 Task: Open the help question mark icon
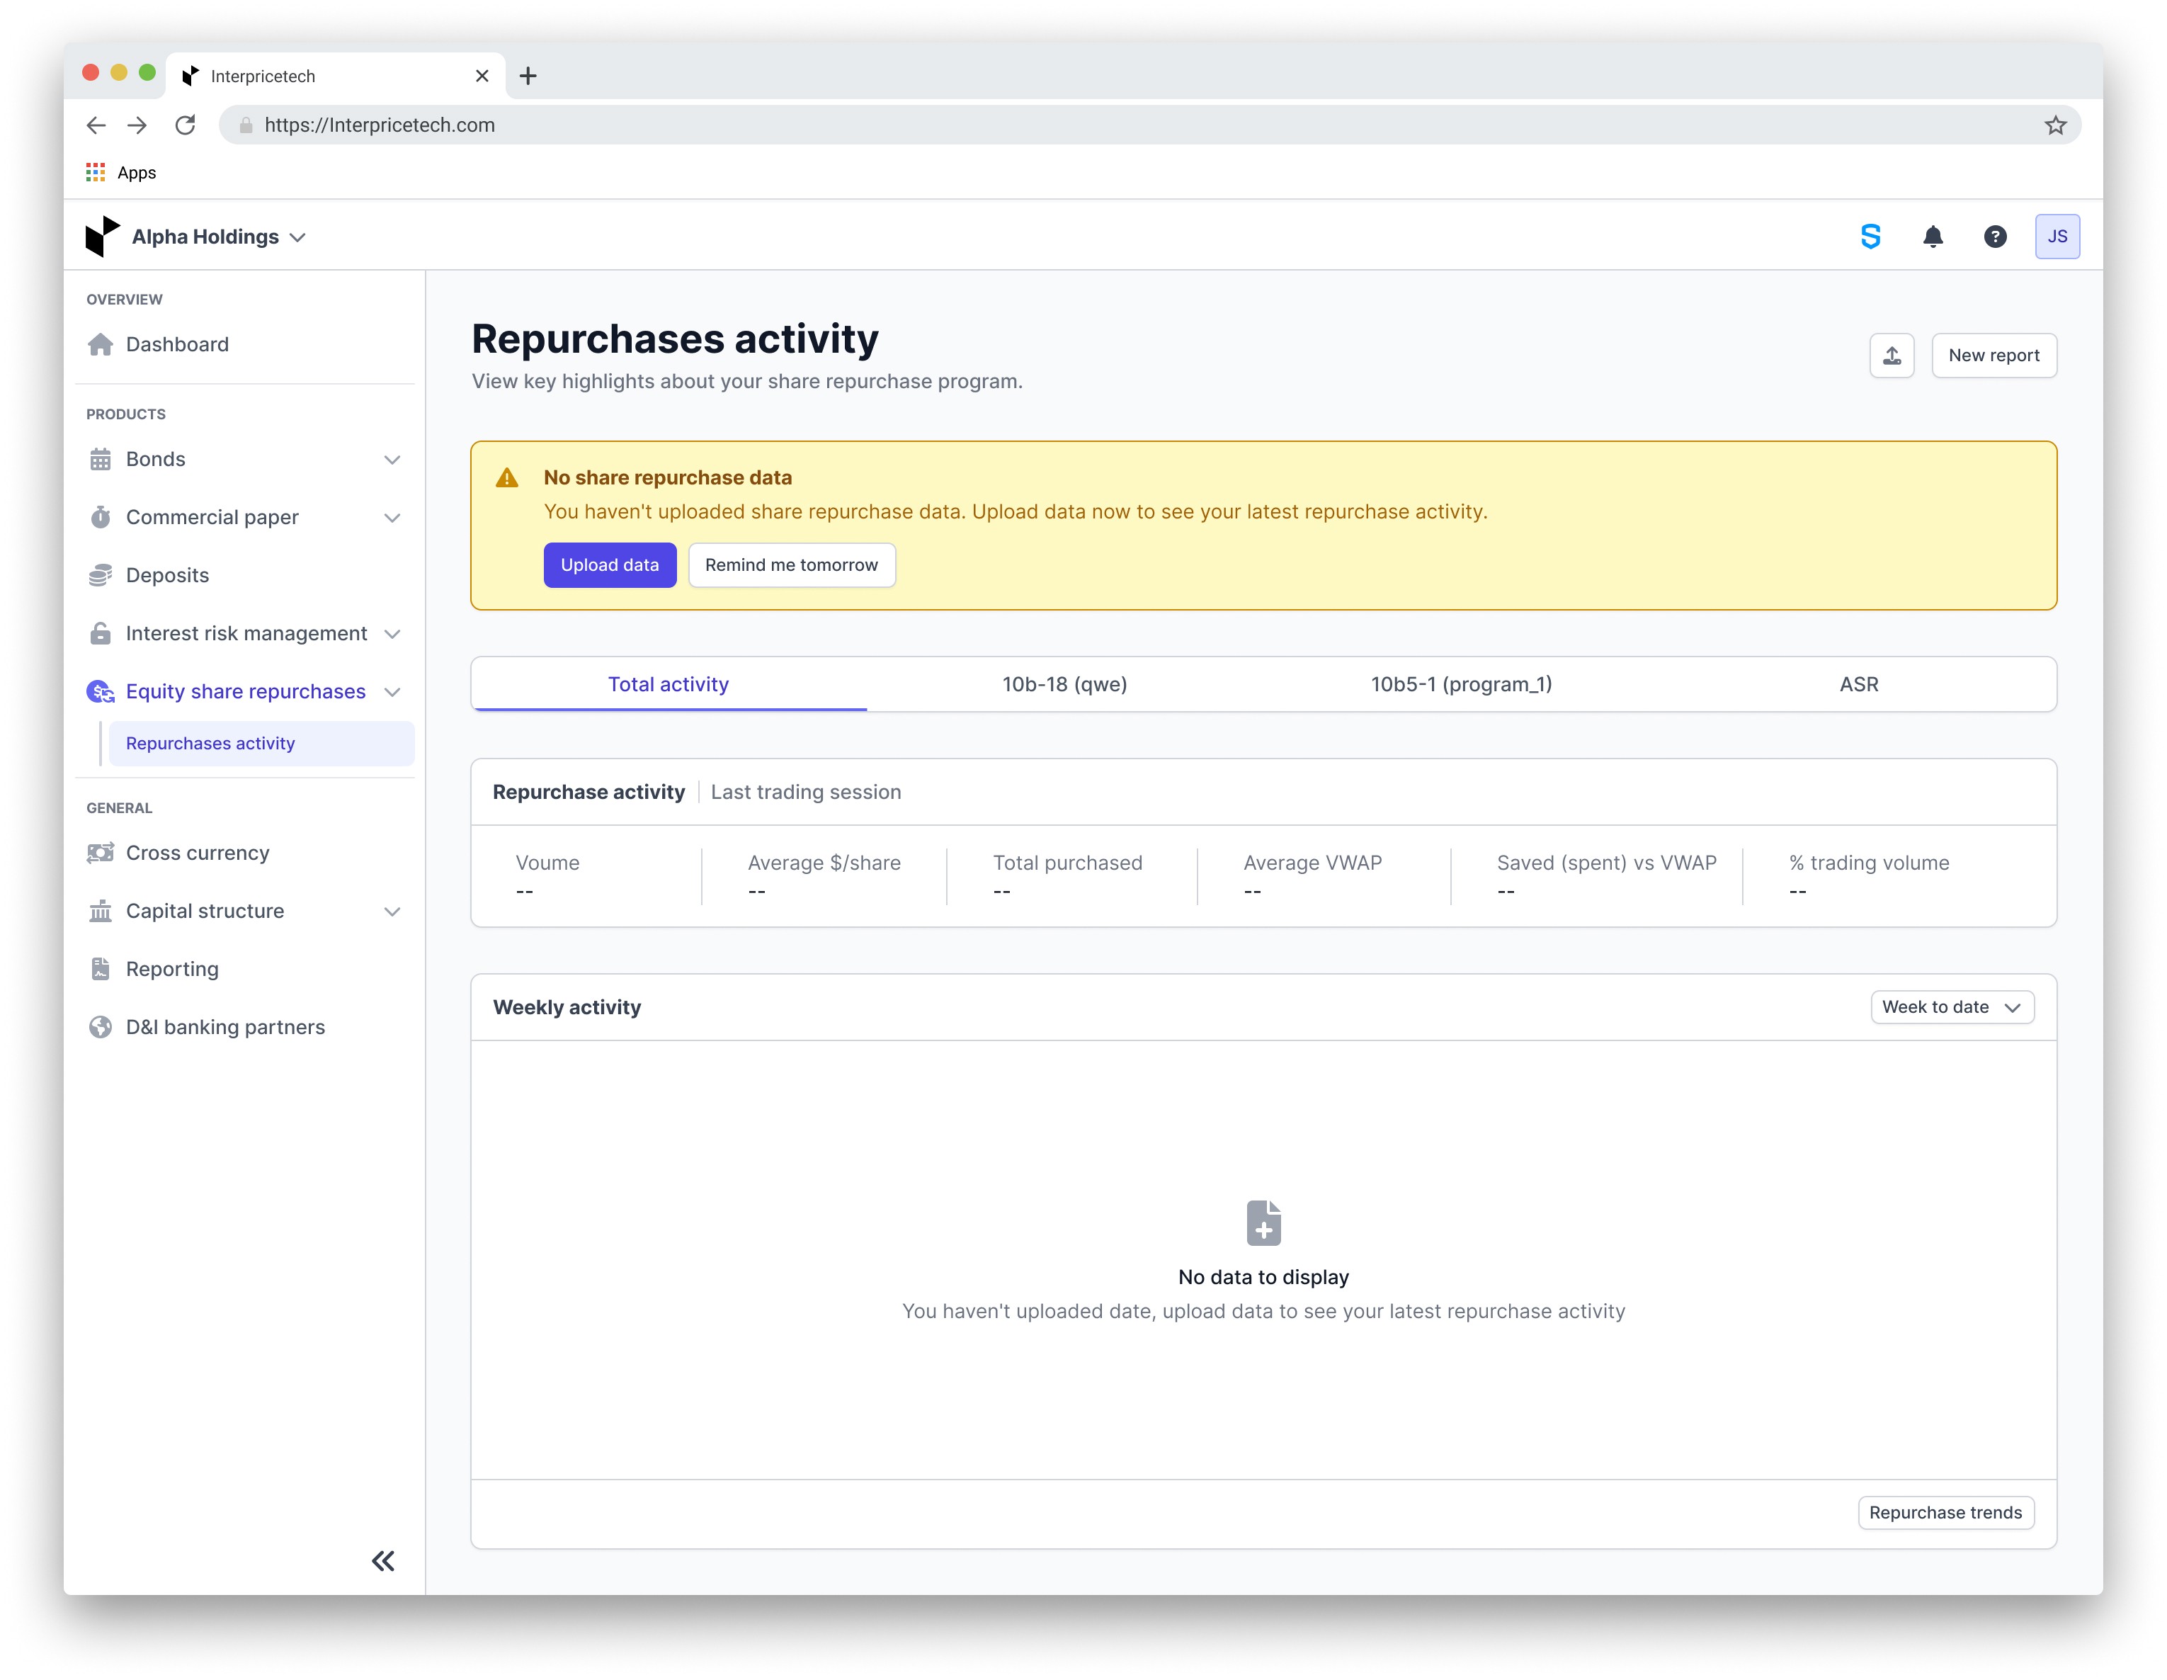click(1994, 236)
